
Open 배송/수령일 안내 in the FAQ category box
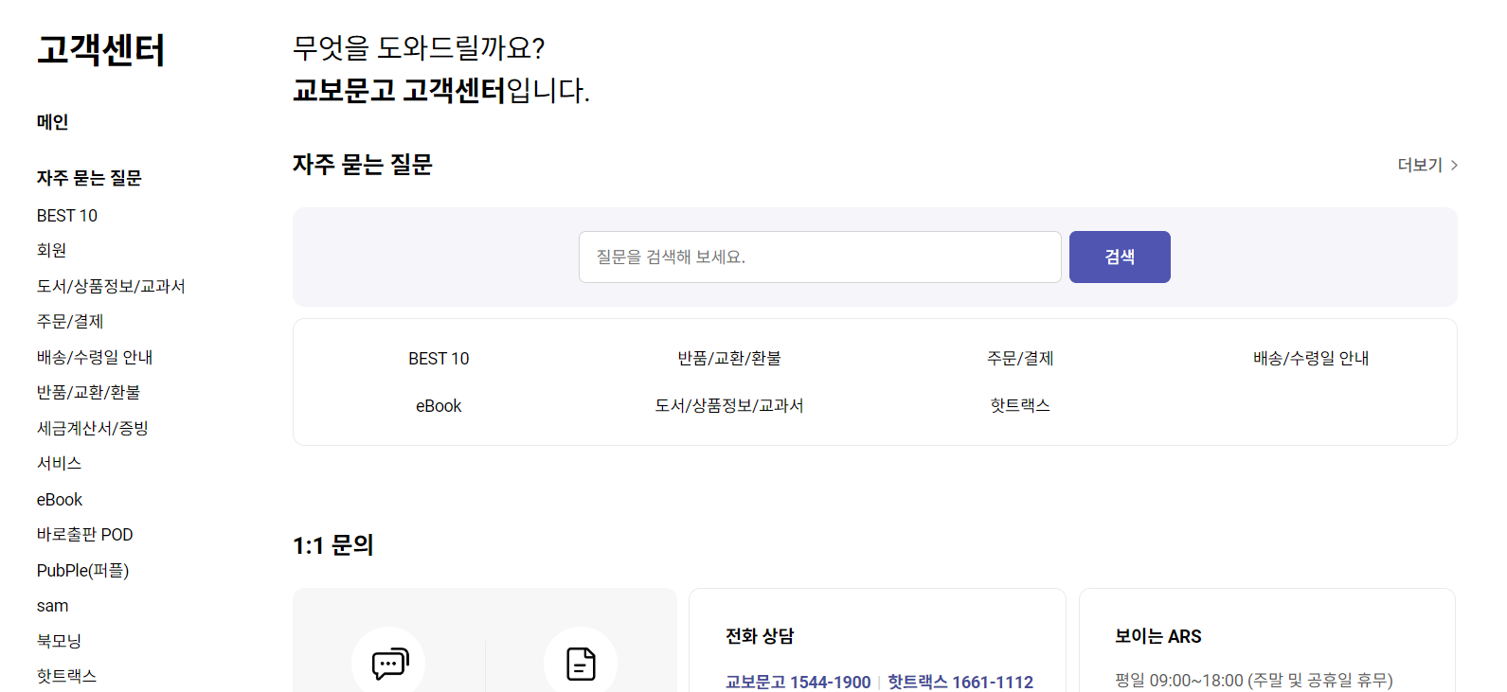[x=1311, y=358]
